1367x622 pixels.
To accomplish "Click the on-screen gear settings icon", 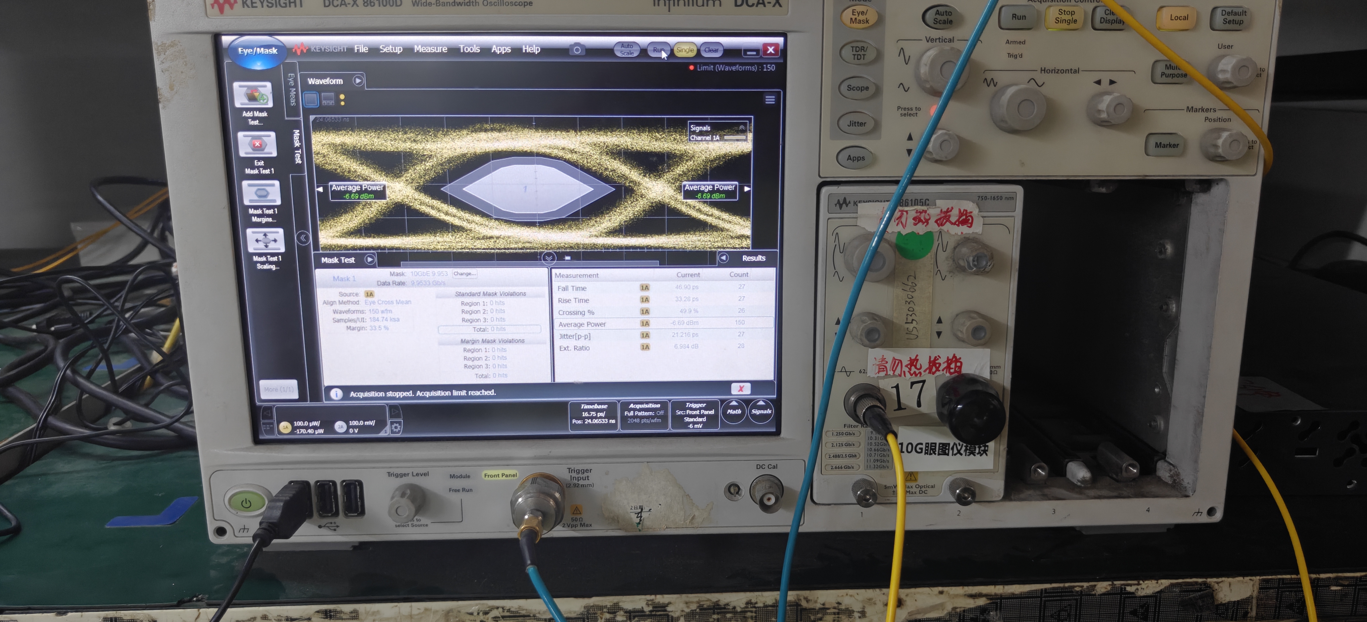I will pos(396,427).
